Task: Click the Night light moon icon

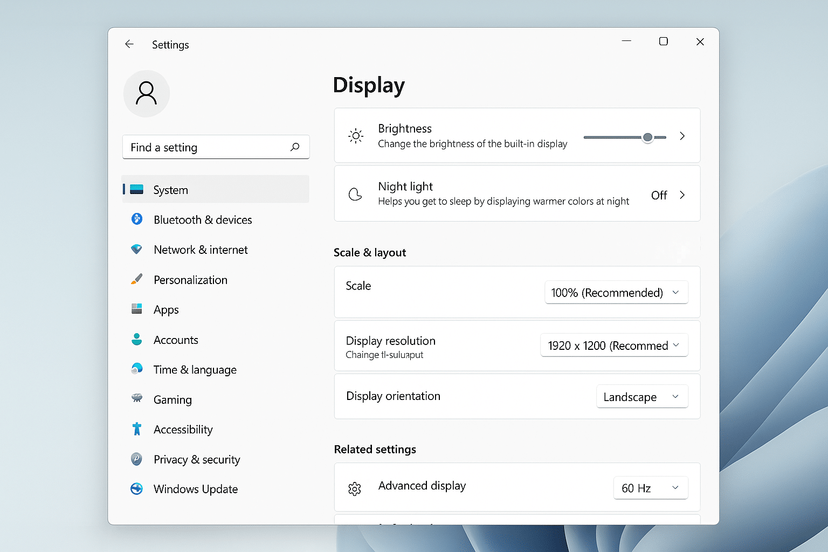Action: [355, 194]
